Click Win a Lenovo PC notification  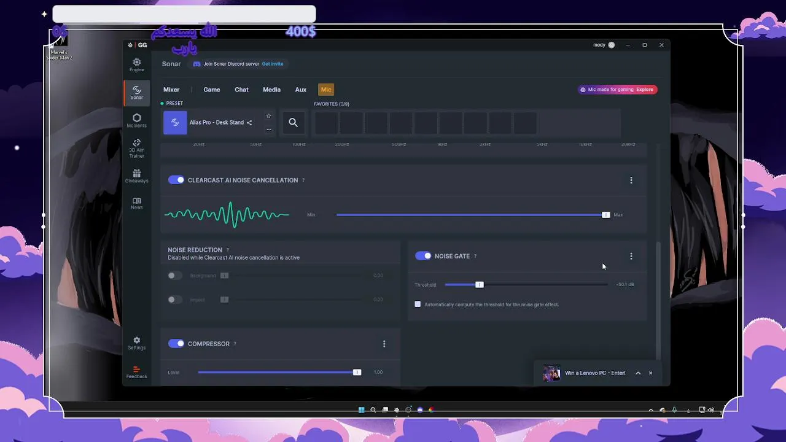pos(595,373)
